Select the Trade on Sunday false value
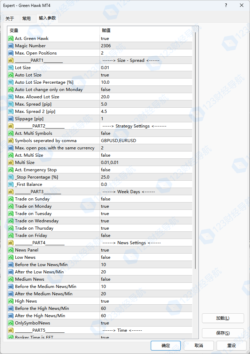Viewport: 250px width, 354px height. pos(106,199)
